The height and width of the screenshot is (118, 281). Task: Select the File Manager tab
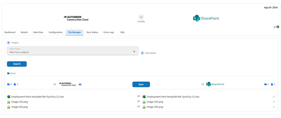[74, 32]
